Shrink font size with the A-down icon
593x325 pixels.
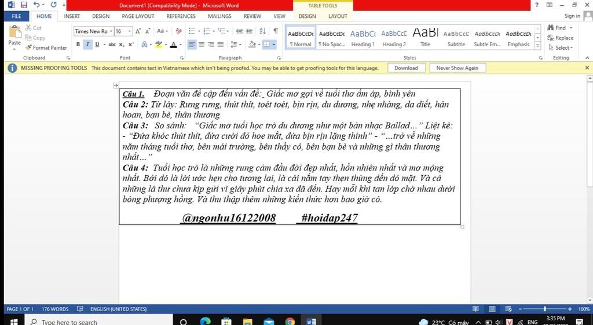[x=148, y=31]
